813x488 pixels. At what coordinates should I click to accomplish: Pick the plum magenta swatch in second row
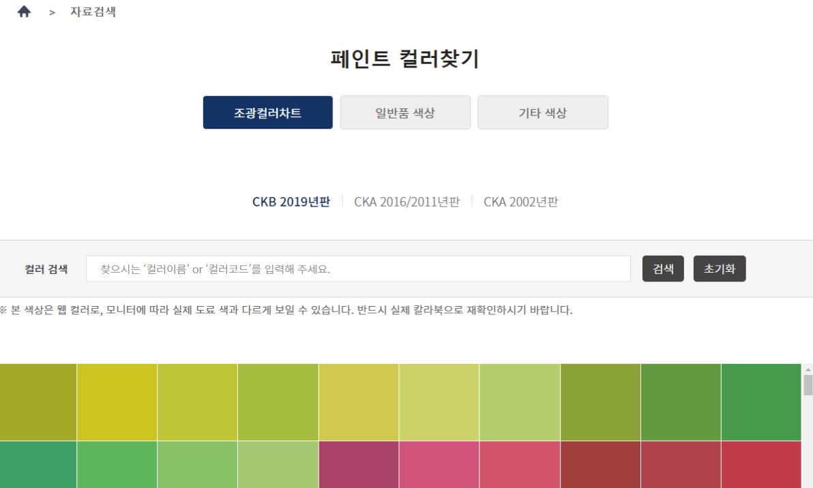(359, 465)
